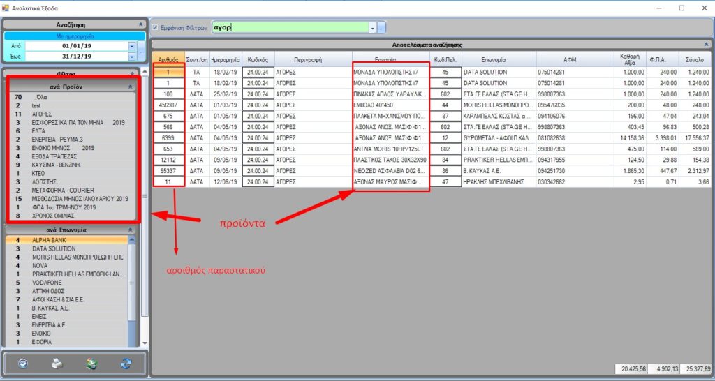Click the button beside the date range fields
This screenshot has height=381, width=715.
click(142, 51)
